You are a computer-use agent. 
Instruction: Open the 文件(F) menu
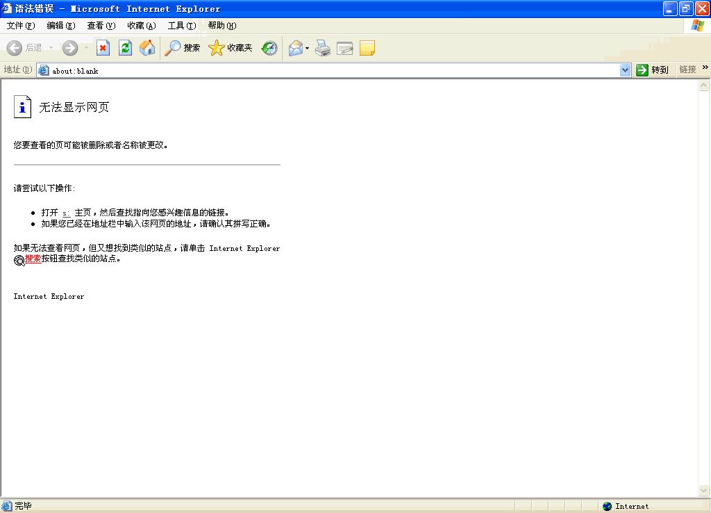coord(20,26)
